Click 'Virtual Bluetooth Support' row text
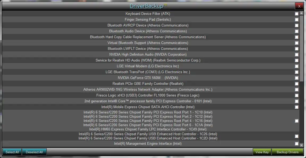Image resolution: width=306 pixels, height=158 pixels. [148, 43]
